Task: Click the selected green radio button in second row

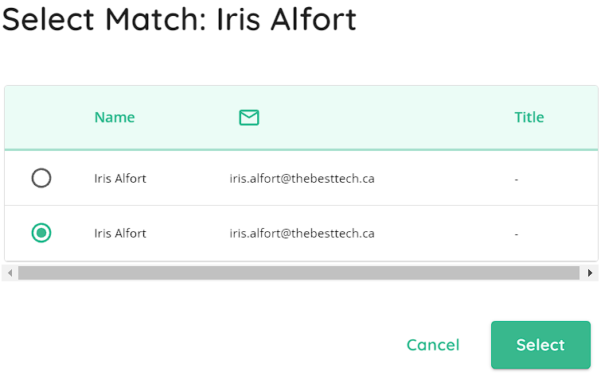Action: point(41,233)
